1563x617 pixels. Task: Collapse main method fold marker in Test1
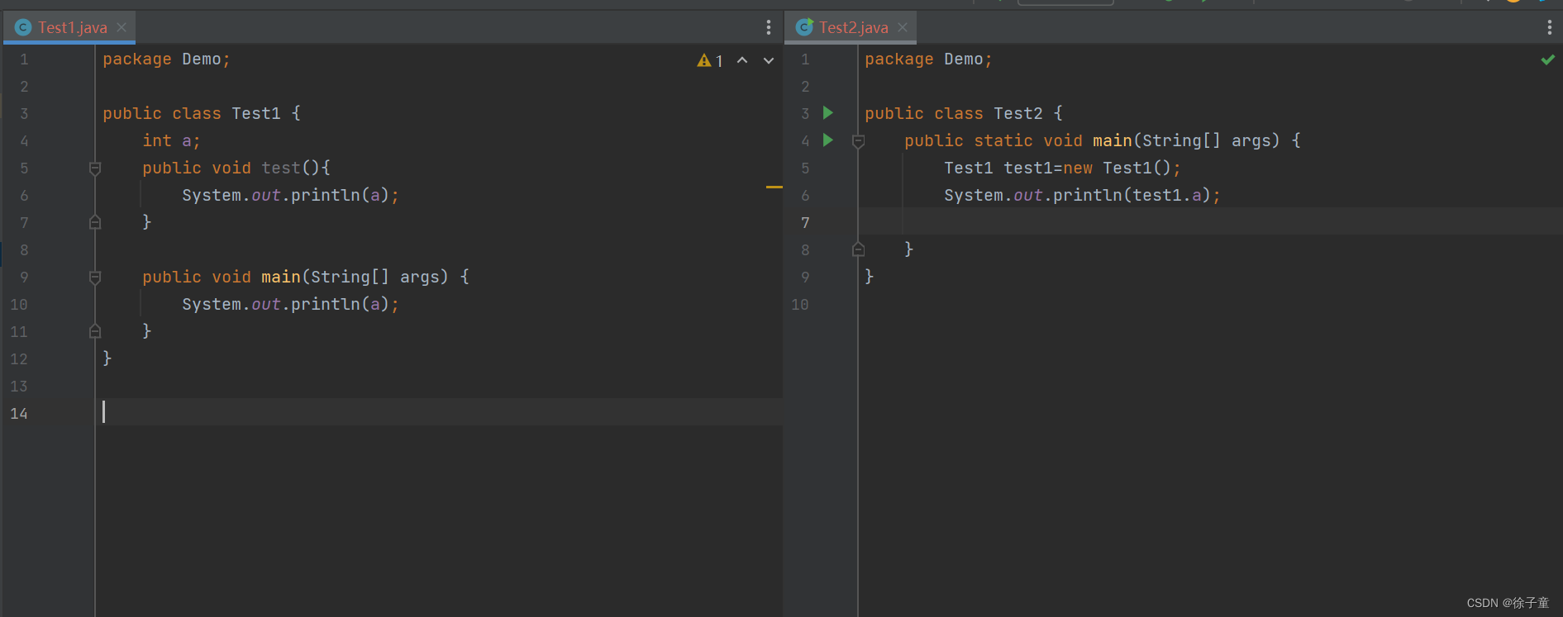tap(95, 278)
